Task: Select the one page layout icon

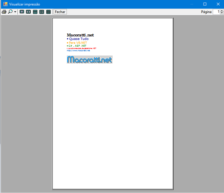Action: click(22, 12)
